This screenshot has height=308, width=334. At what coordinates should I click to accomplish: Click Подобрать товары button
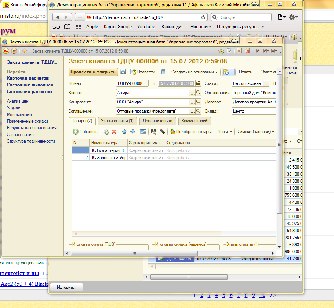pyautogui.click(x=191, y=132)
